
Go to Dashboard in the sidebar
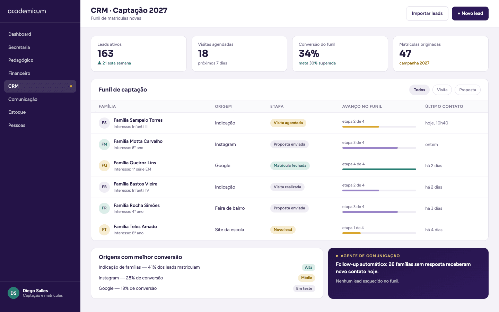[40, 34]
